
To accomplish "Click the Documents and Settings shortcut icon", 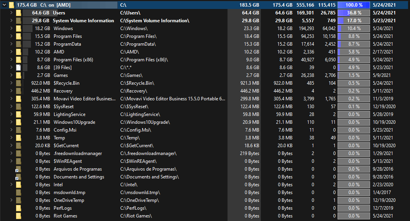I will pyautogui.click(x=18, y=177).
